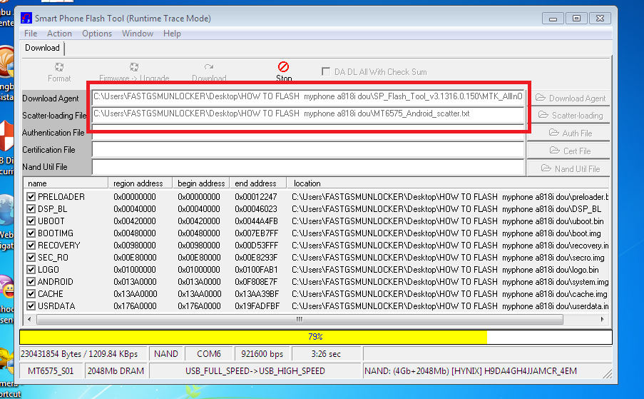Click the HYNIX NAND info status text
This screenshot has height=399, width=644.
471,371
